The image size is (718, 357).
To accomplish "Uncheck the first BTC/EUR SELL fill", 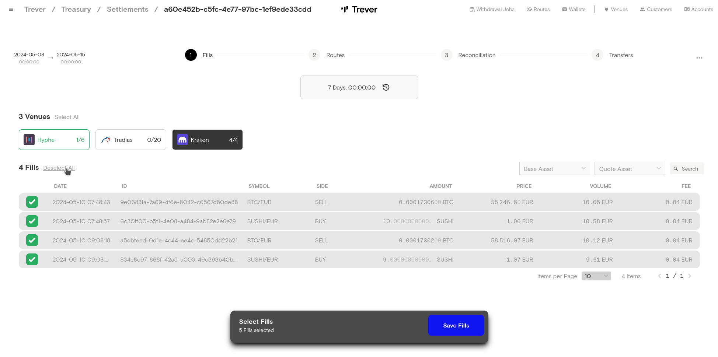I will 32,202.
